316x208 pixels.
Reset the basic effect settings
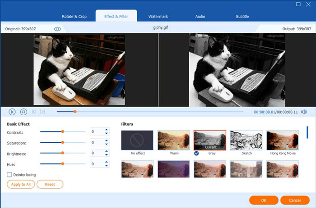[50, 184]
